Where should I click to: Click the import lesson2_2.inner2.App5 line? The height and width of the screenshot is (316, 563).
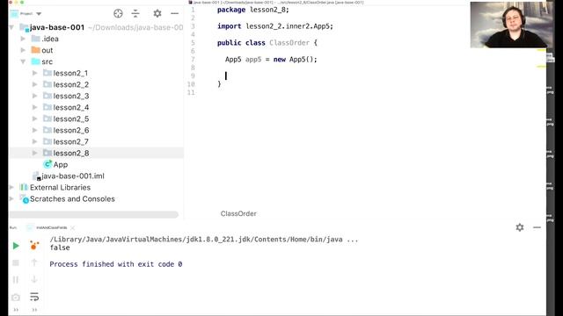(275, 26)
